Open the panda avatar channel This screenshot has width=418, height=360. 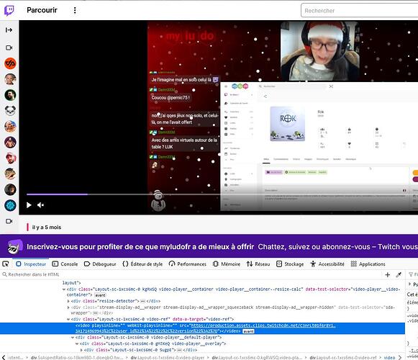point(10,111)
